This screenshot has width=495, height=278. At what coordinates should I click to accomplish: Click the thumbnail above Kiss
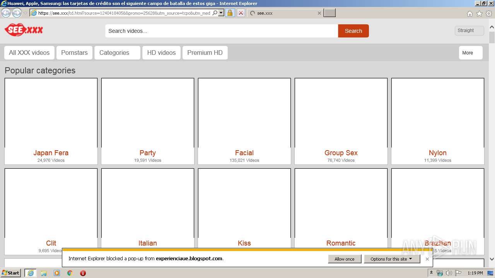pos(244,203)
